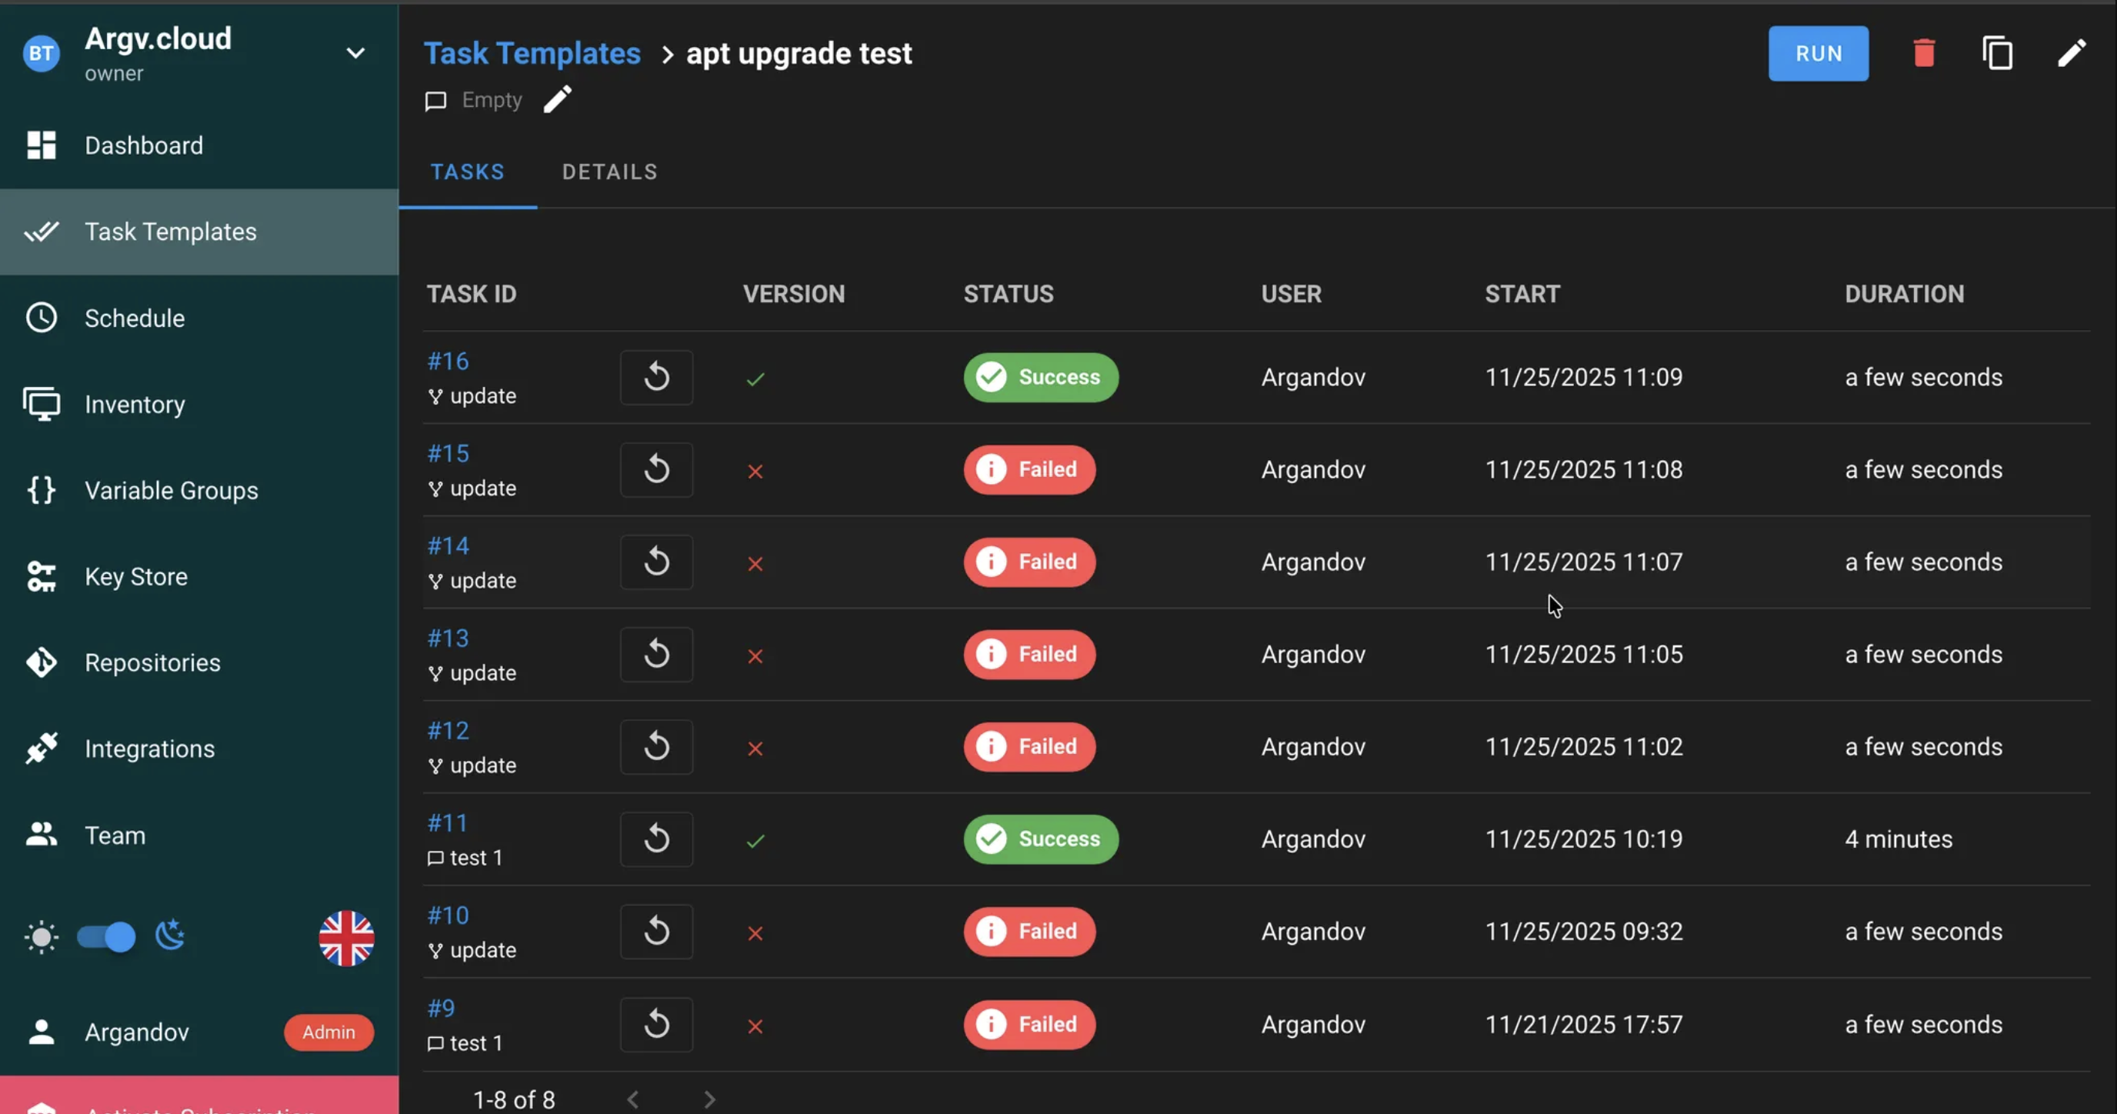Go to previous page chevron

tap(633, 1099)
